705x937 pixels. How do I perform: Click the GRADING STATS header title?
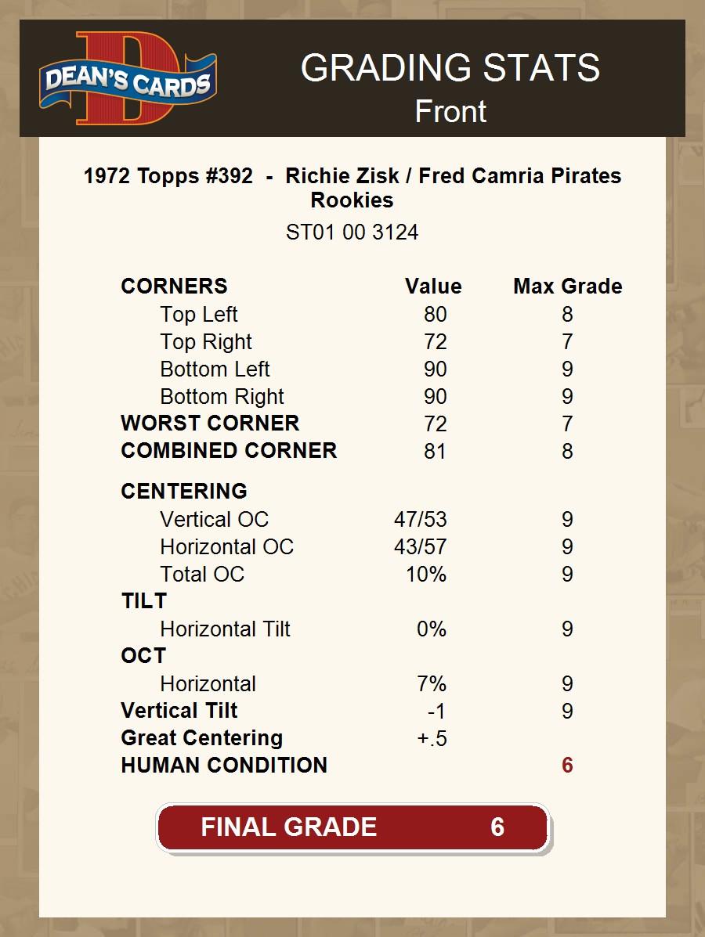click(x=450, y=68)
